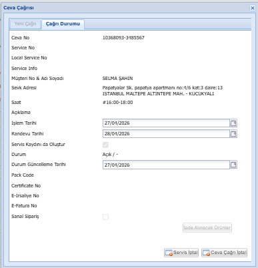Focus the İşlem Tarihi date field
The width and height of the screenshot is (258, 268).
click(x=166, y=123)
